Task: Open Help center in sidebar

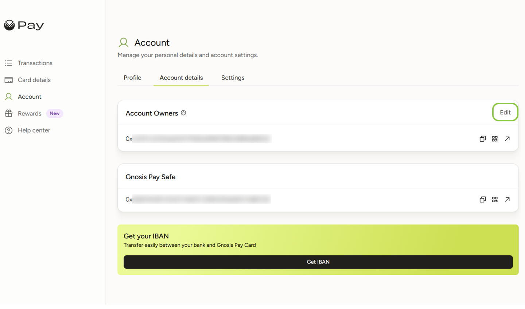Action: pos(34,130)
